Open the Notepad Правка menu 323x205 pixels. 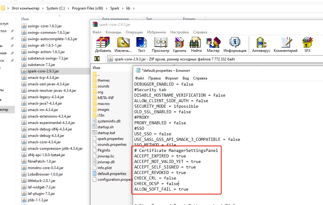pyautogui.click(x=155, y=78)
